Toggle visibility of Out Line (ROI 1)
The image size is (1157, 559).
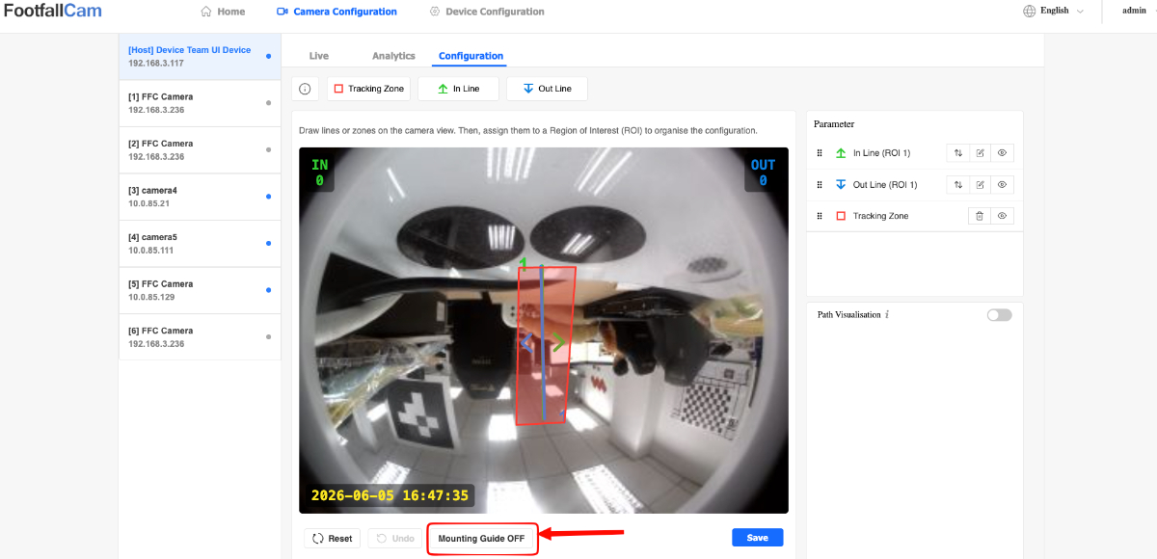pos(1003,184)
